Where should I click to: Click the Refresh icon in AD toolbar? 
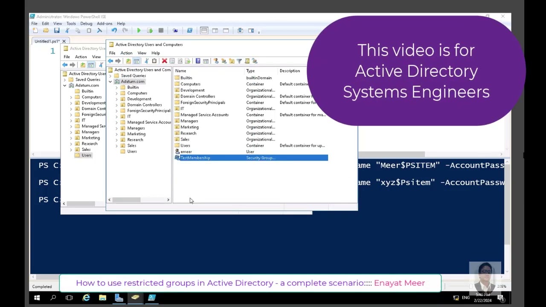click(x=180, y=61)
